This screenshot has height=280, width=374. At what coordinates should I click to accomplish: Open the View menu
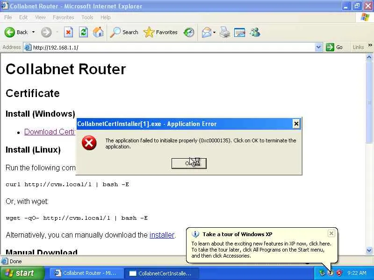(x=40, y=17)
